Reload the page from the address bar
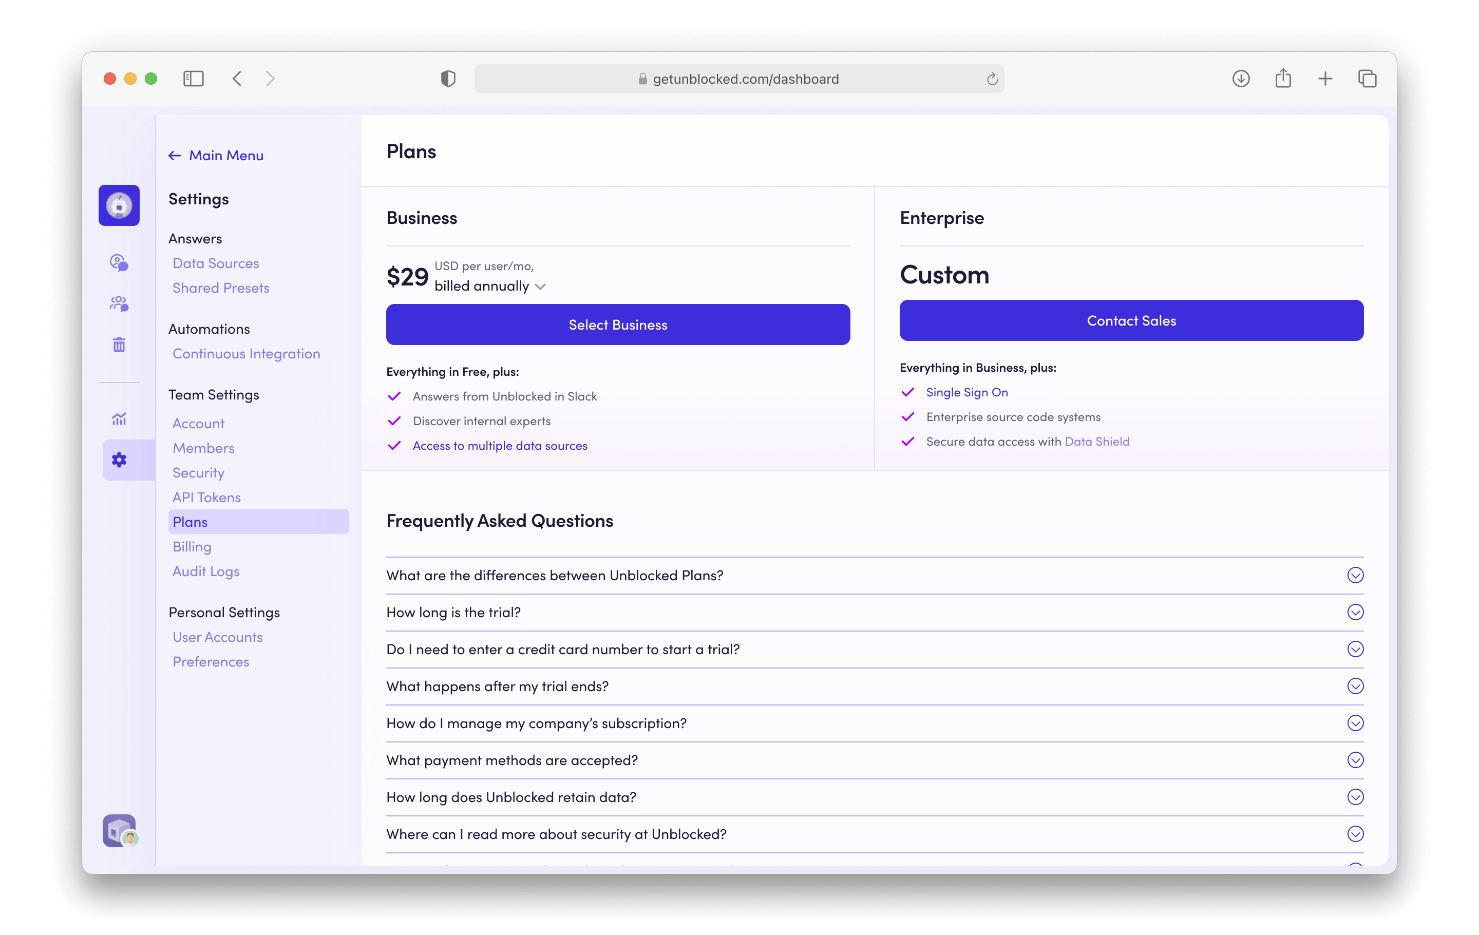 [992, 79]
